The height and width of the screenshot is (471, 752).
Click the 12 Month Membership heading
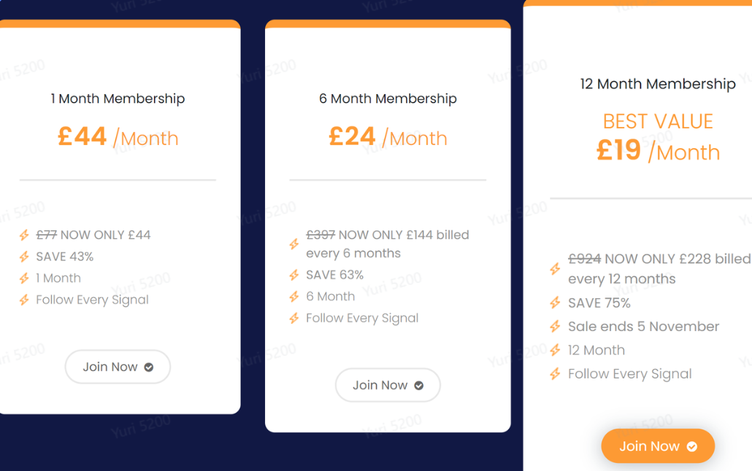tap(658, 84)
